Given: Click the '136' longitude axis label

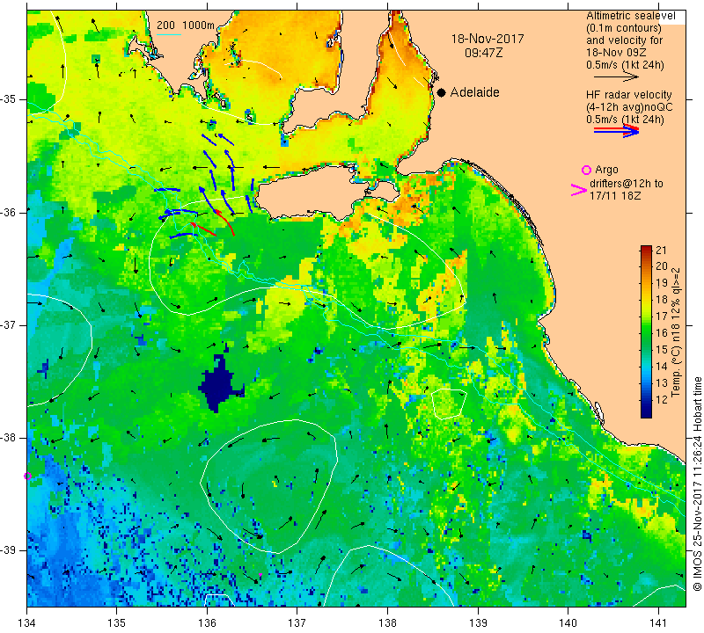Looking at the screenshot, I should click(x=207, y=622).
